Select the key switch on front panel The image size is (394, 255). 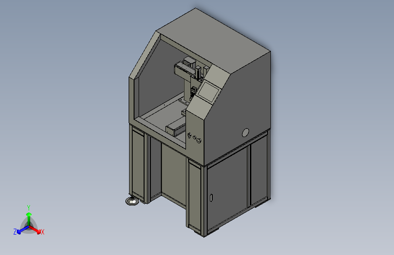click(190, 135)
